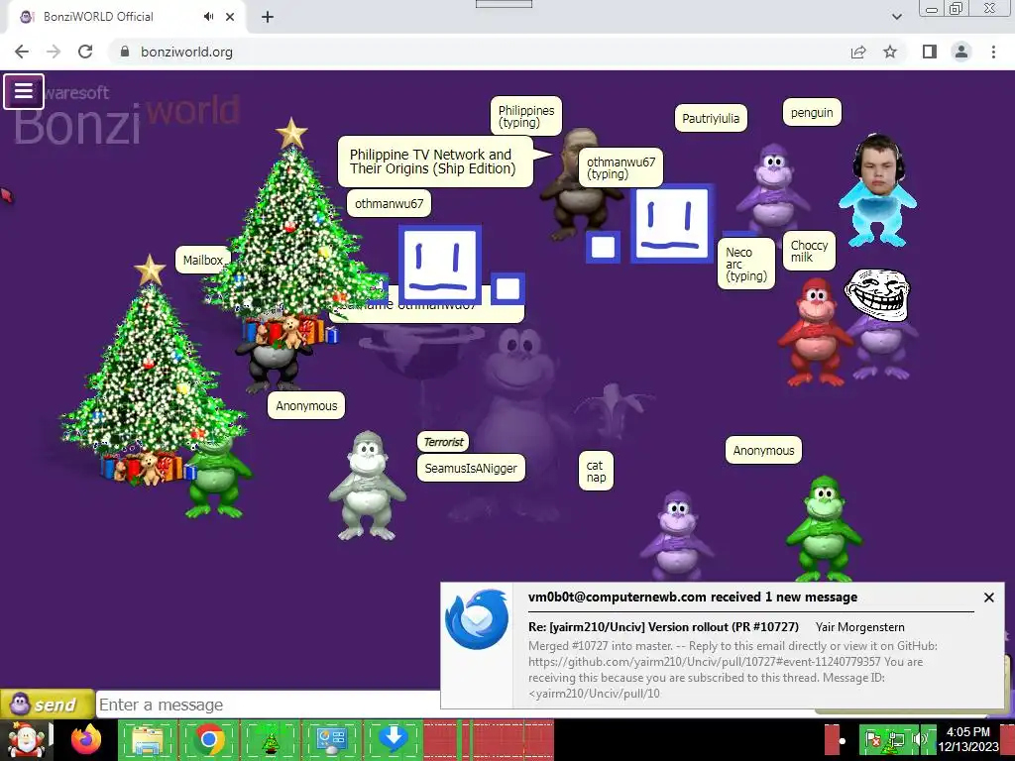Bookmark this page with the star
The height and width of the screenshot is (761, 1015).
coord(890,52)
